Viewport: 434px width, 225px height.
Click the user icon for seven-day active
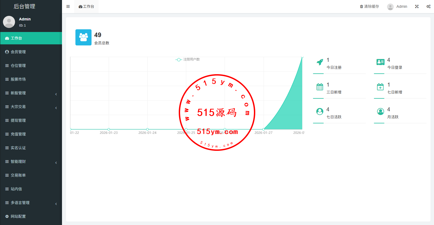click(320, 112)
